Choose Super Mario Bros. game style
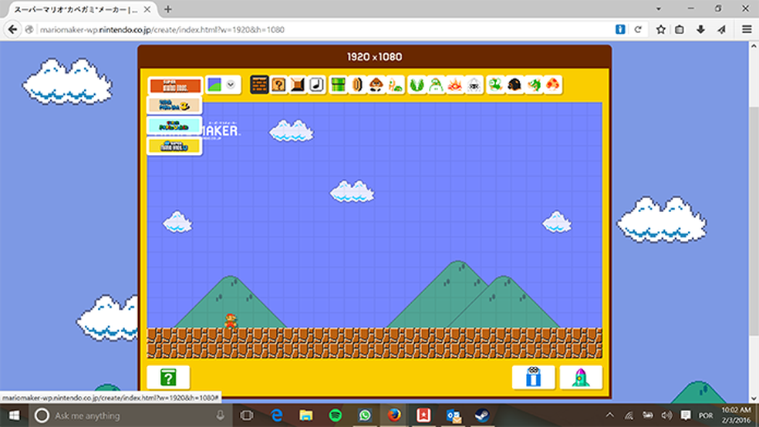 175,85
